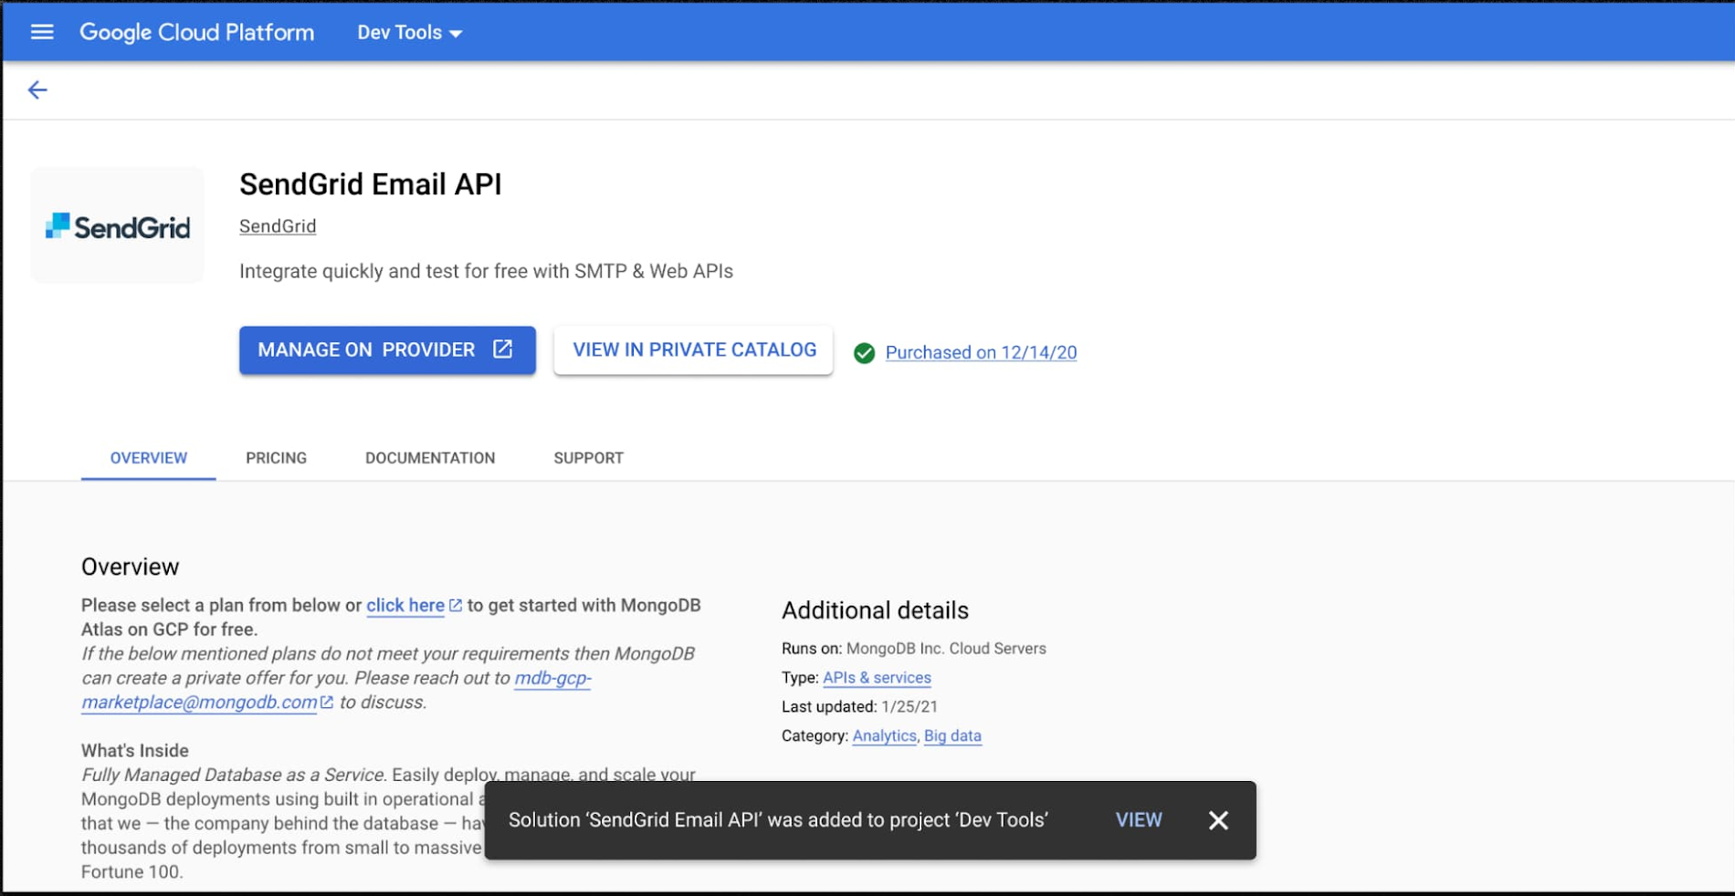Click View in Private Catalog button

pos(693,350)
